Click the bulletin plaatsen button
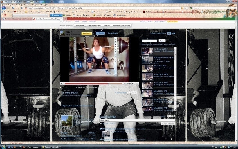 pyautogui.click(x=168, y=123)
